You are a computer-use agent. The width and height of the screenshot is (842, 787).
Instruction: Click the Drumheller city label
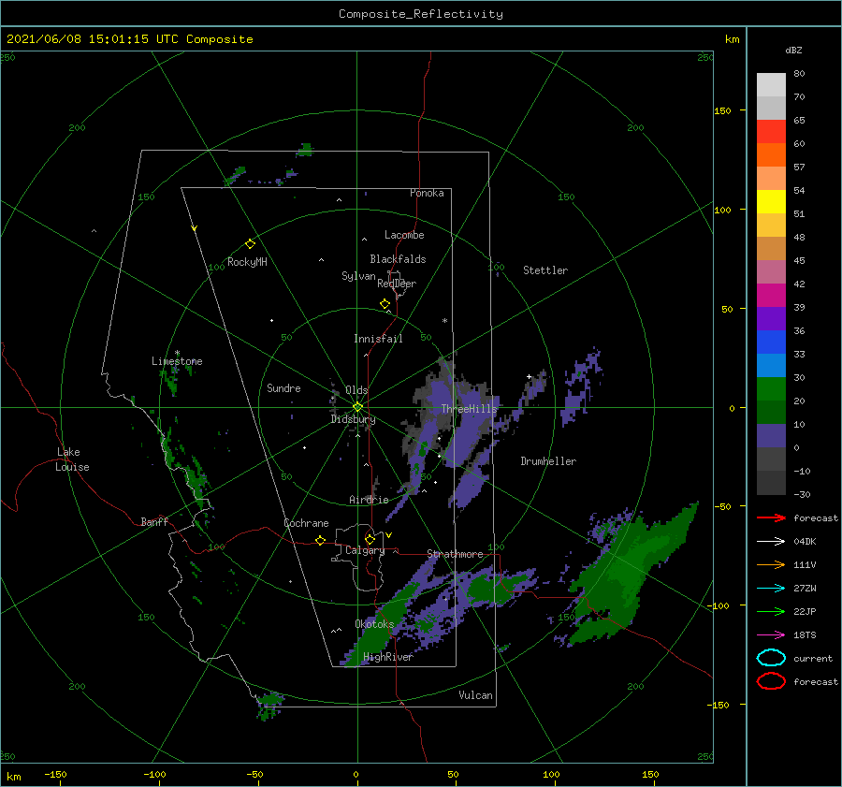(x=548, y=461)
